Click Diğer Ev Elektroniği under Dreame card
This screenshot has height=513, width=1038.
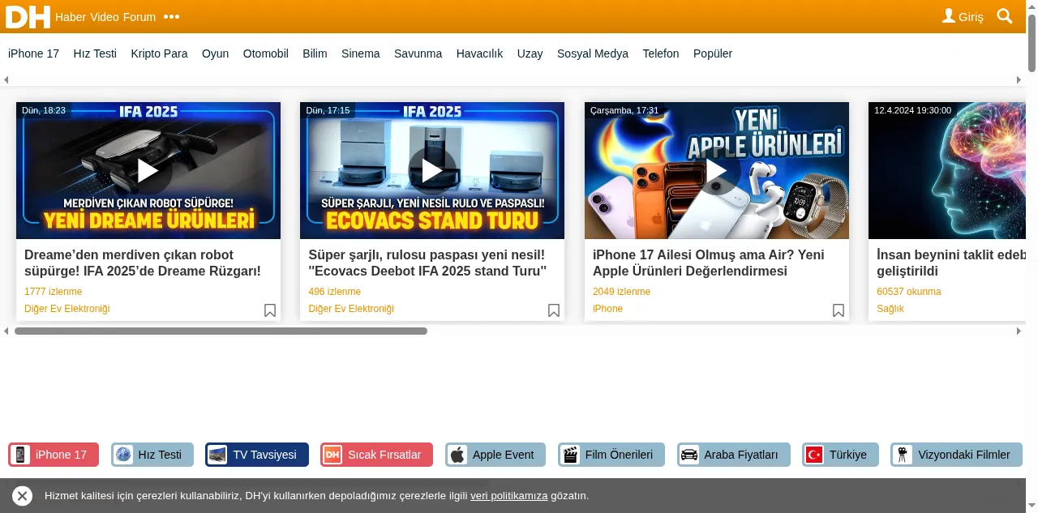[67, 309]
